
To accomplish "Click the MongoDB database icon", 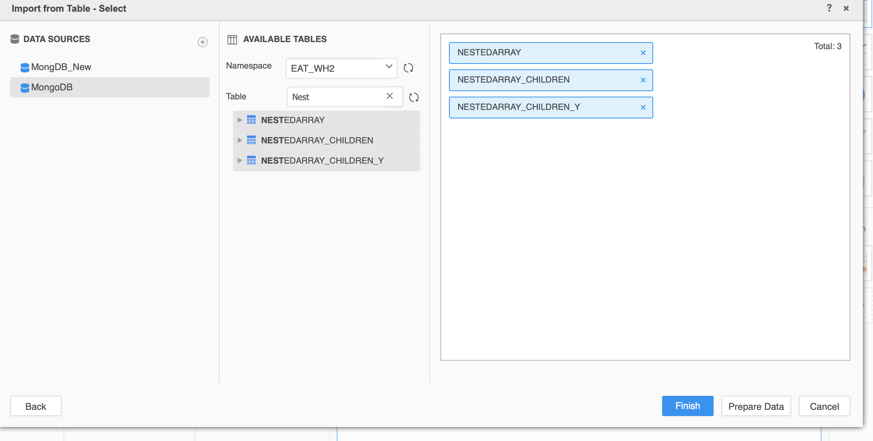I will tap(25, 88).
